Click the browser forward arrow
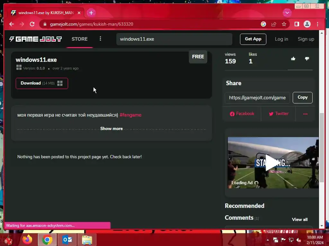Image resolution: width=329 pixels, height=246 pixels. [x=22, y=24]
